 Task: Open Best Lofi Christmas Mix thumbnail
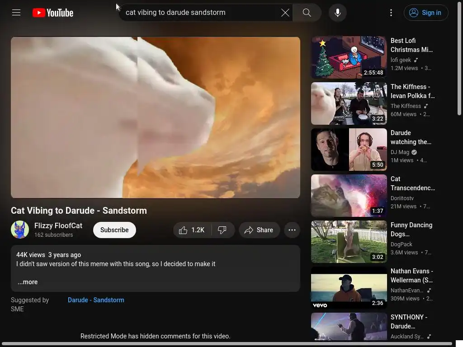349,57
